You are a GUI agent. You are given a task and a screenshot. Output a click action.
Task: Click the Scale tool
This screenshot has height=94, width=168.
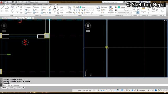coord(36,13)
